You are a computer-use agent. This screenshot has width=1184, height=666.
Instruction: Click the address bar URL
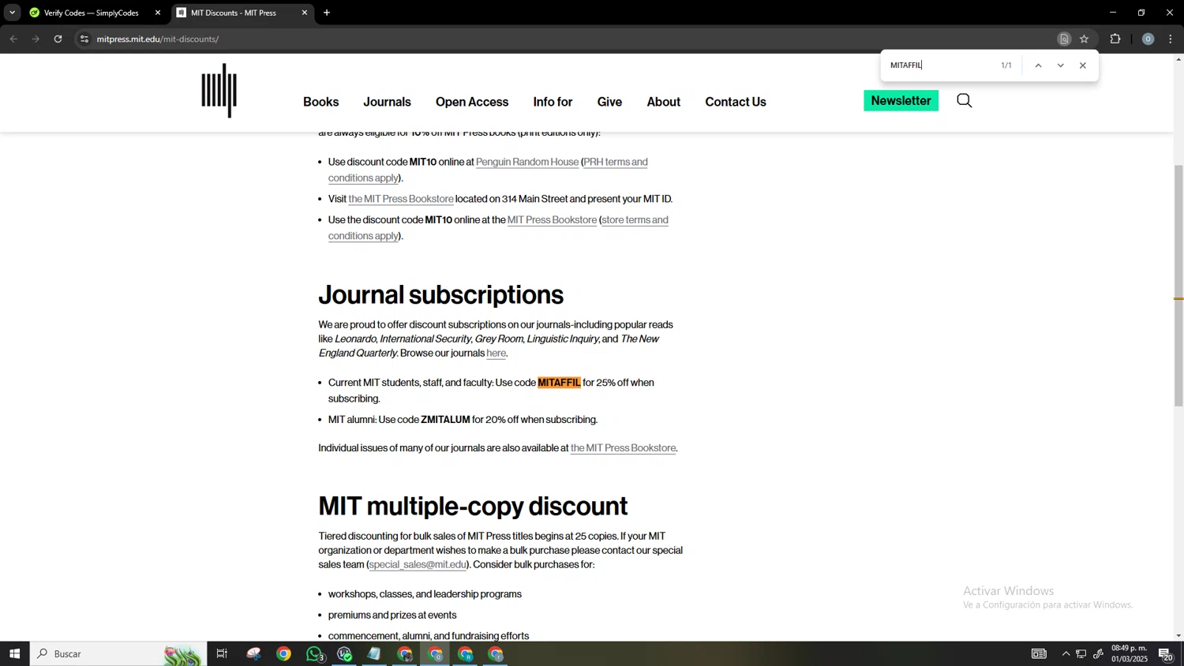point(158,39)
